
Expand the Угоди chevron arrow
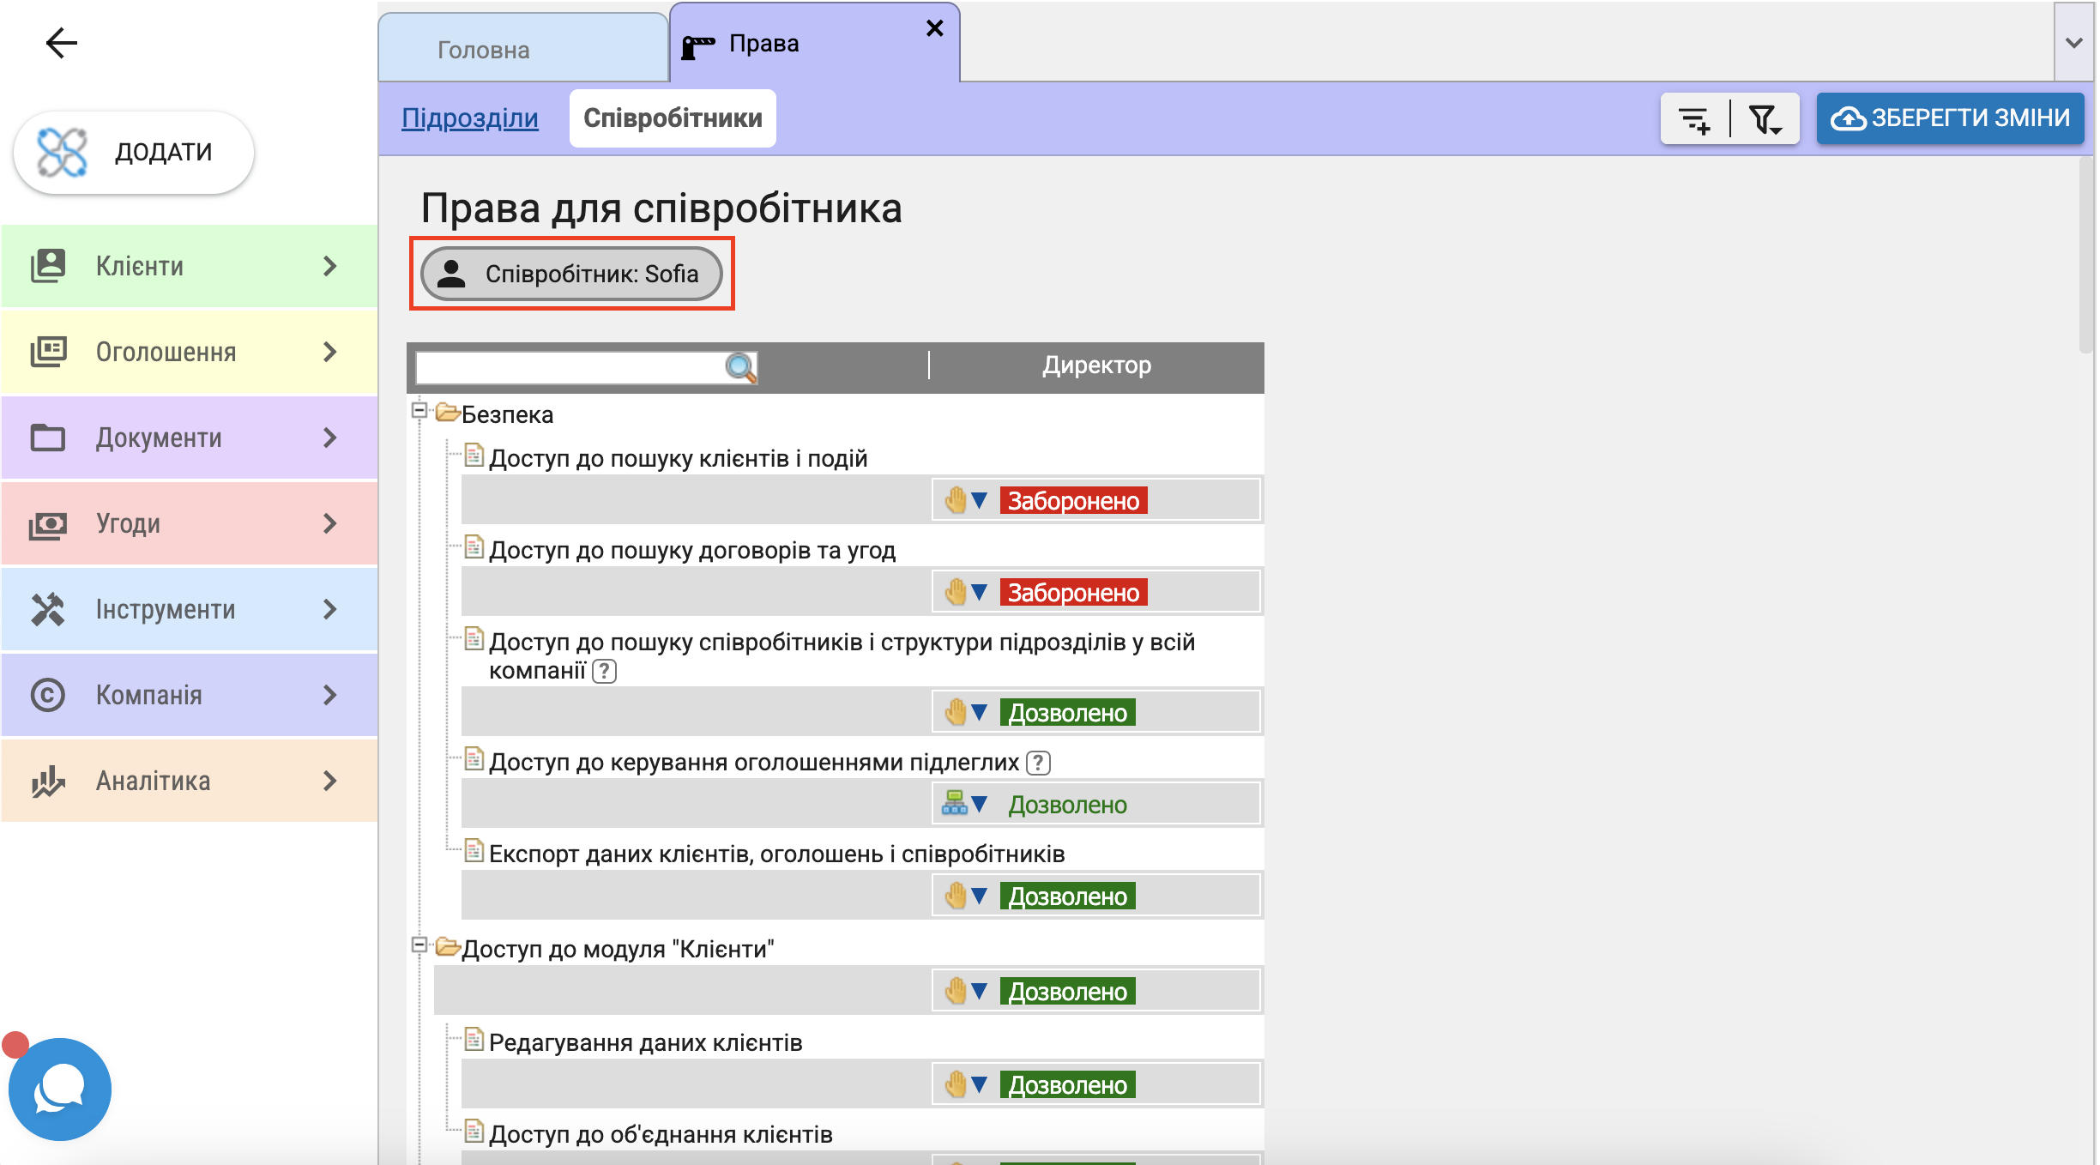(x=330, y=523)
